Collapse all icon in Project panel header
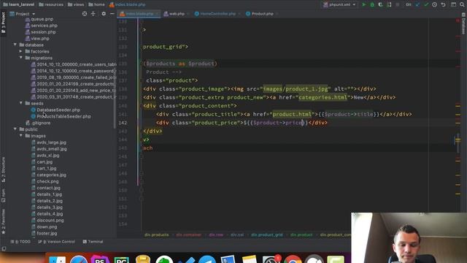 tap(93, 14)
